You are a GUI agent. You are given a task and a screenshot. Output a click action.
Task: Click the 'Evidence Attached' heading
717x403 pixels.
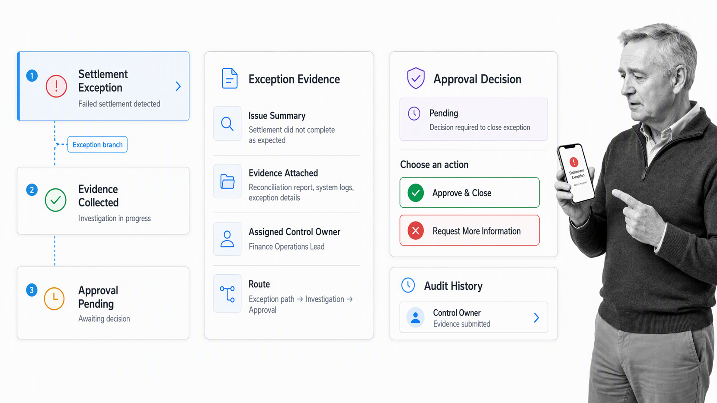pyautogui.click(x=283, y=173)
